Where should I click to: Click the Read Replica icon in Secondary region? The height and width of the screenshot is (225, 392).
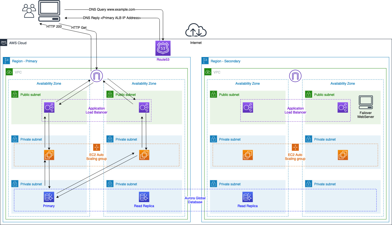coord(248,197)
